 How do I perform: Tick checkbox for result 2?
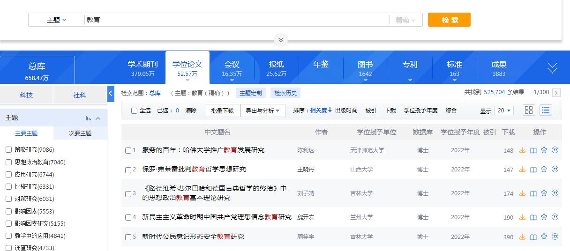coord(128,170)
